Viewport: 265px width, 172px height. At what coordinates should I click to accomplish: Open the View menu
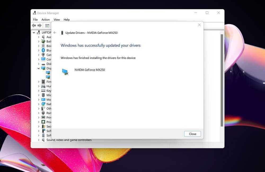click(57, 20)
